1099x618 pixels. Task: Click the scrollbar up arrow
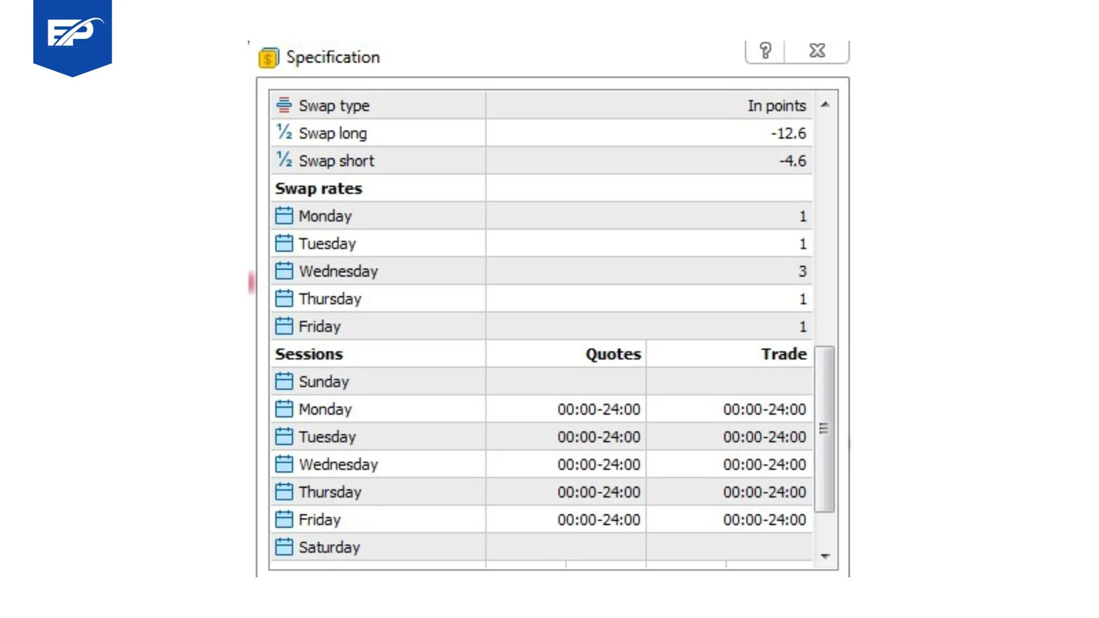[825, 104]
